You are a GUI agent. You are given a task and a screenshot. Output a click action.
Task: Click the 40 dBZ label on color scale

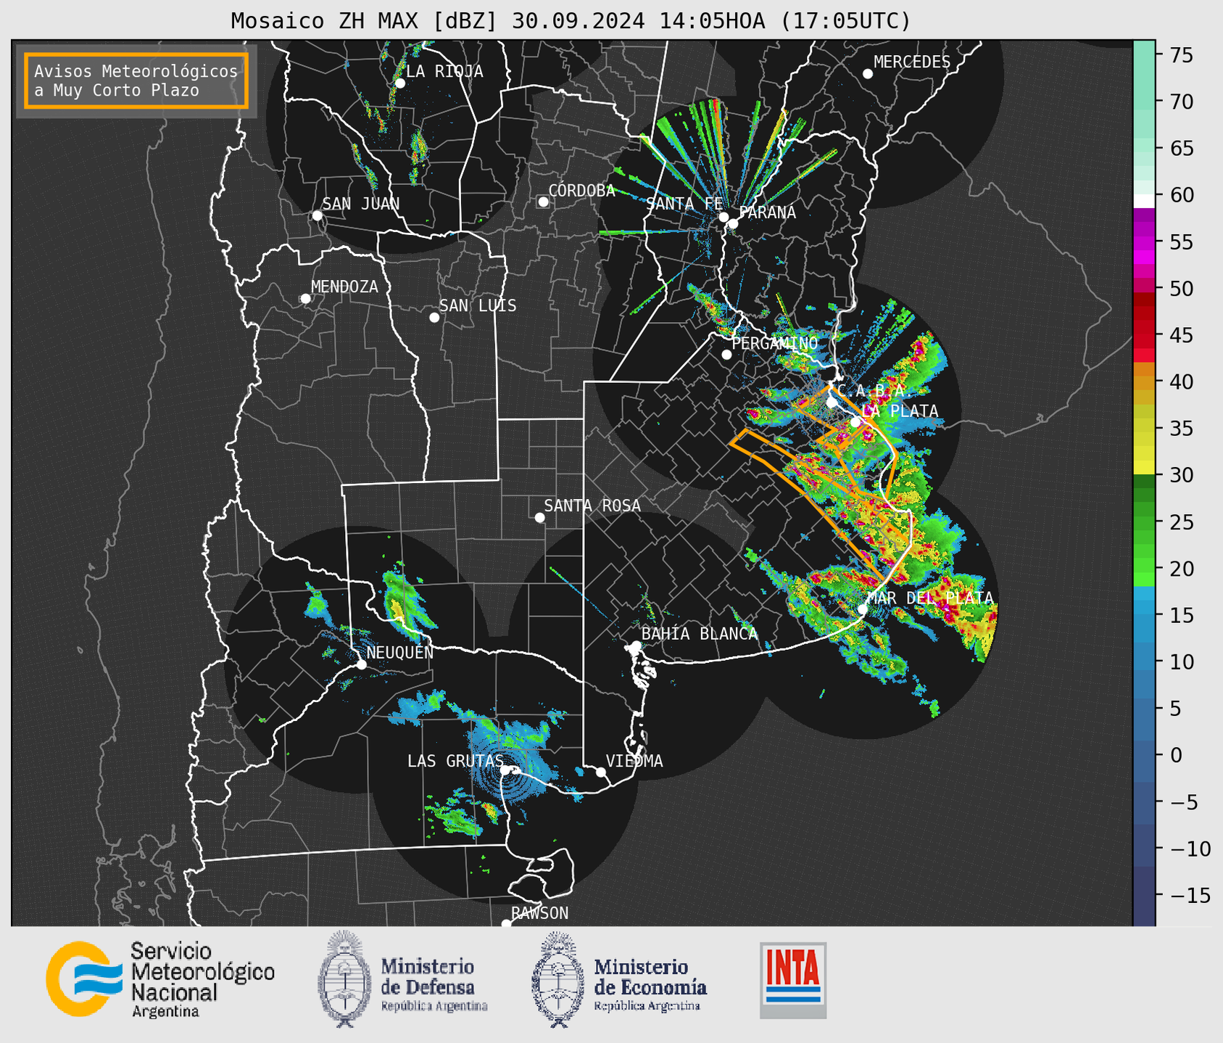pyautogui.click(x=1182, y=382)
